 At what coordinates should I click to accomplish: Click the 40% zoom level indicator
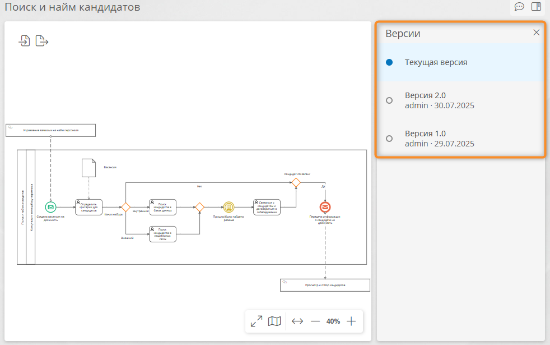click(333, 321)
